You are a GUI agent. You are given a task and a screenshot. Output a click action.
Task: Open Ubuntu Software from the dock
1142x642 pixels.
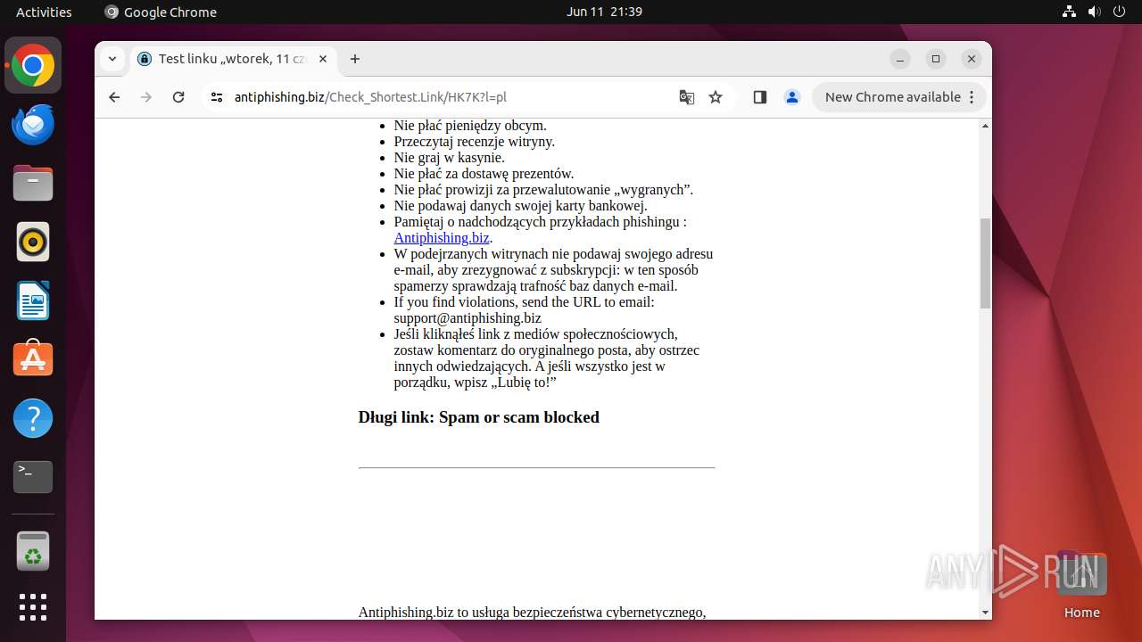(x=33, y=359)
